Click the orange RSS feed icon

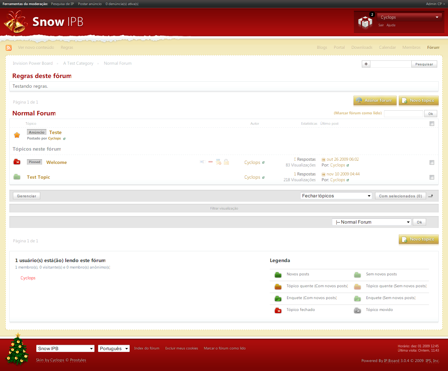tap(9, 48)
